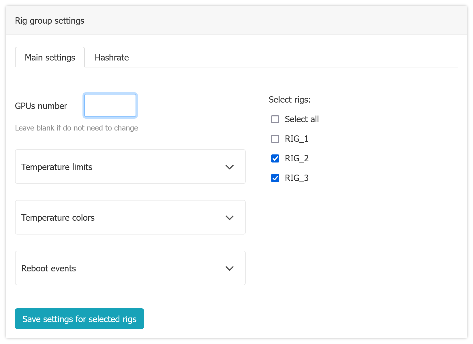Select the Main settings tab
This screenshot has width=473, height=344.
click(50, 58)
